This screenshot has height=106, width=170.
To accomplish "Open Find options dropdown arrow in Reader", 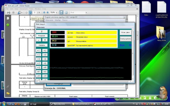I will coord(86,13).
